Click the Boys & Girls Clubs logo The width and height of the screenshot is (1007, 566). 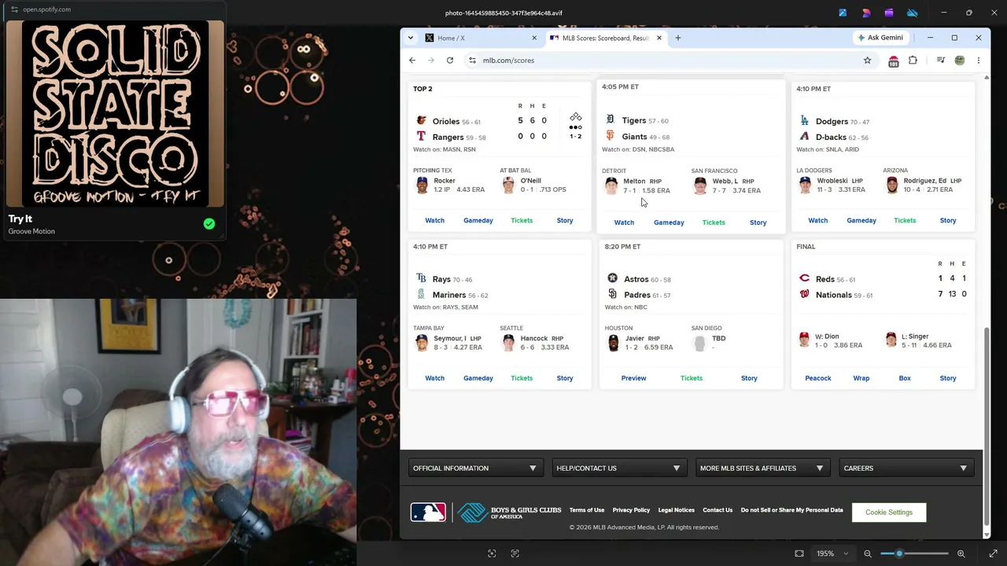tap(510, 513)
